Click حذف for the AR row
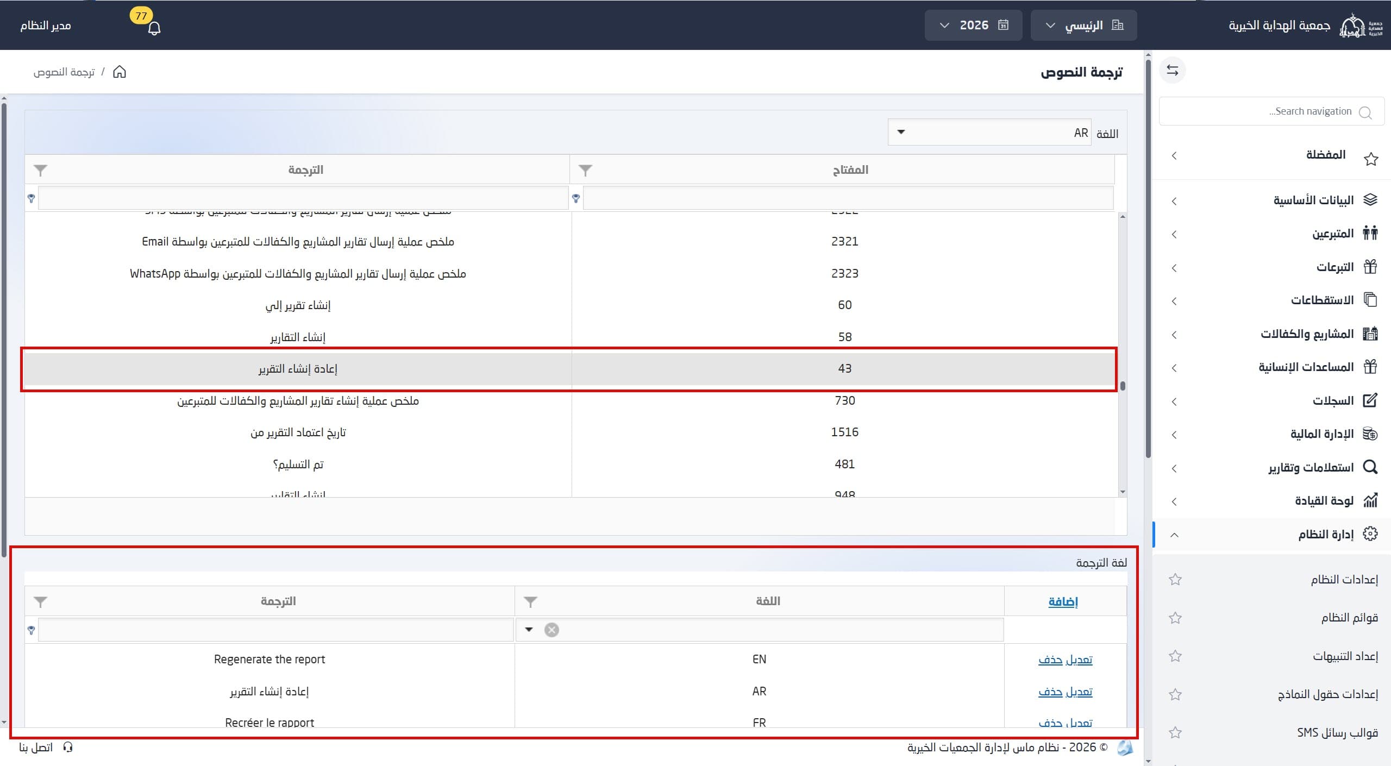 pyautogui.click(x=1050, y=692)
